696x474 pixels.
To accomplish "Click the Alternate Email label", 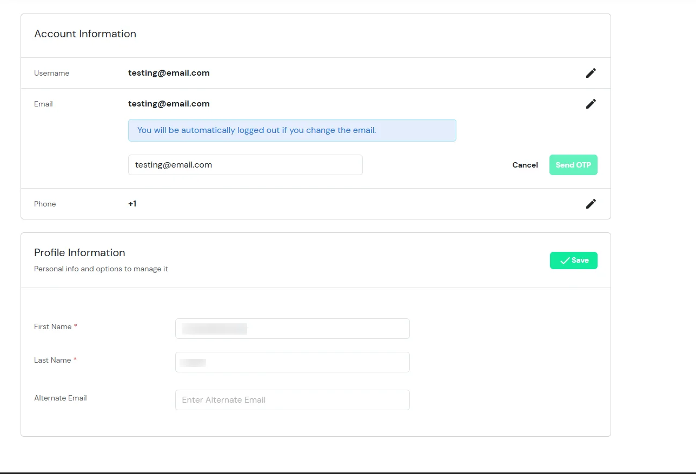I will pos(60,398).
